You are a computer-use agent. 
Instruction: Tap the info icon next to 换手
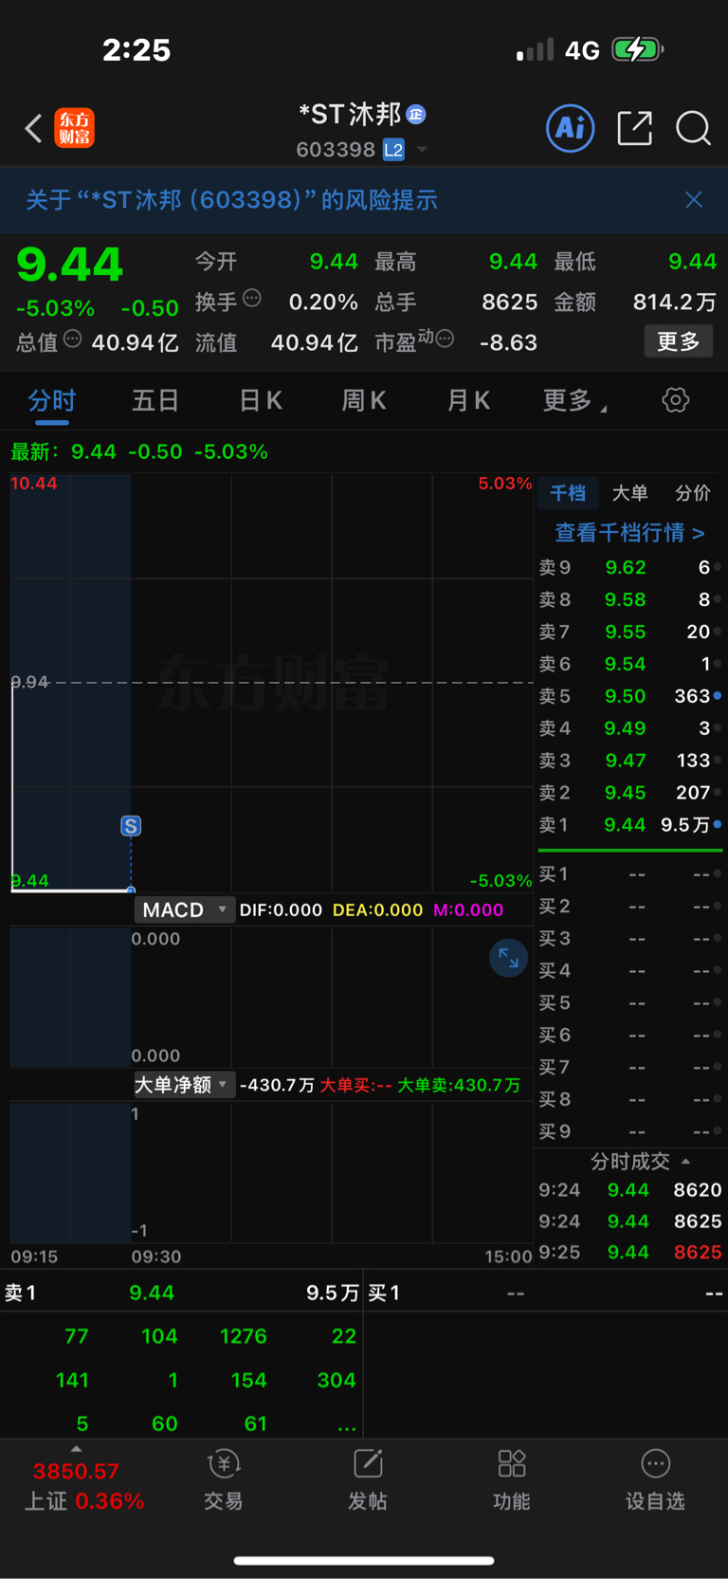pyautogui.click(x=252, y=298)
